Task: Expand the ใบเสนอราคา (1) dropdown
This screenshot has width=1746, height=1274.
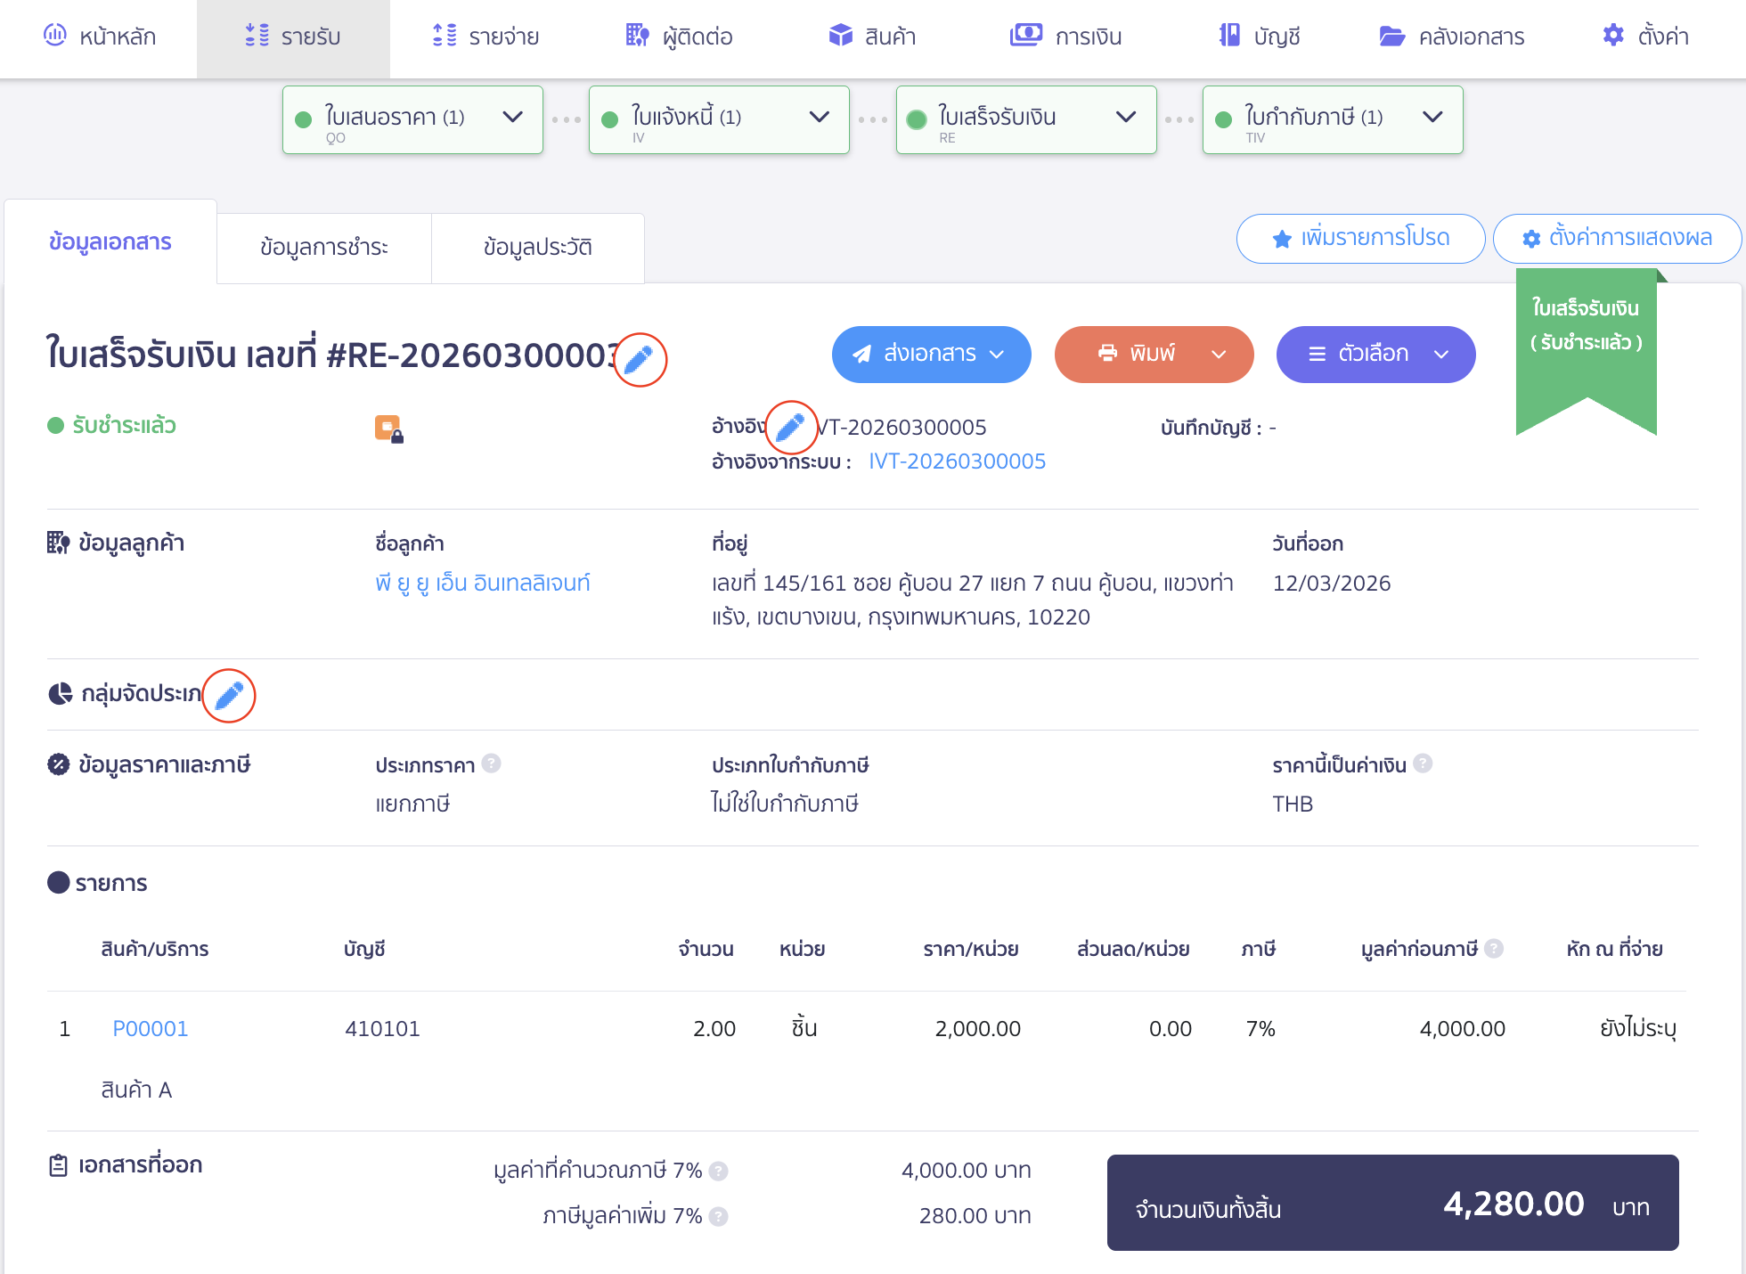Action: coord(512,118)
